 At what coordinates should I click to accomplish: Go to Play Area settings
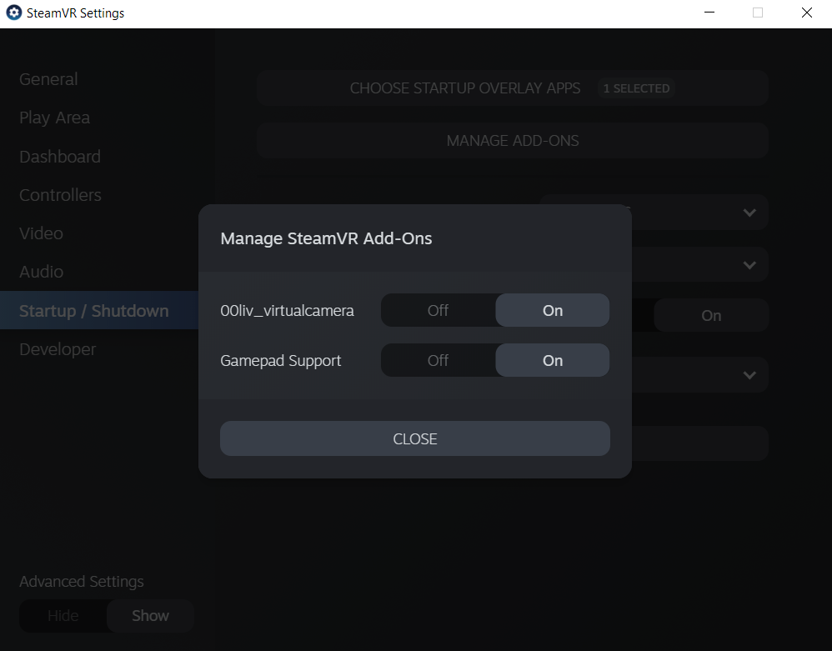[54, 118]
